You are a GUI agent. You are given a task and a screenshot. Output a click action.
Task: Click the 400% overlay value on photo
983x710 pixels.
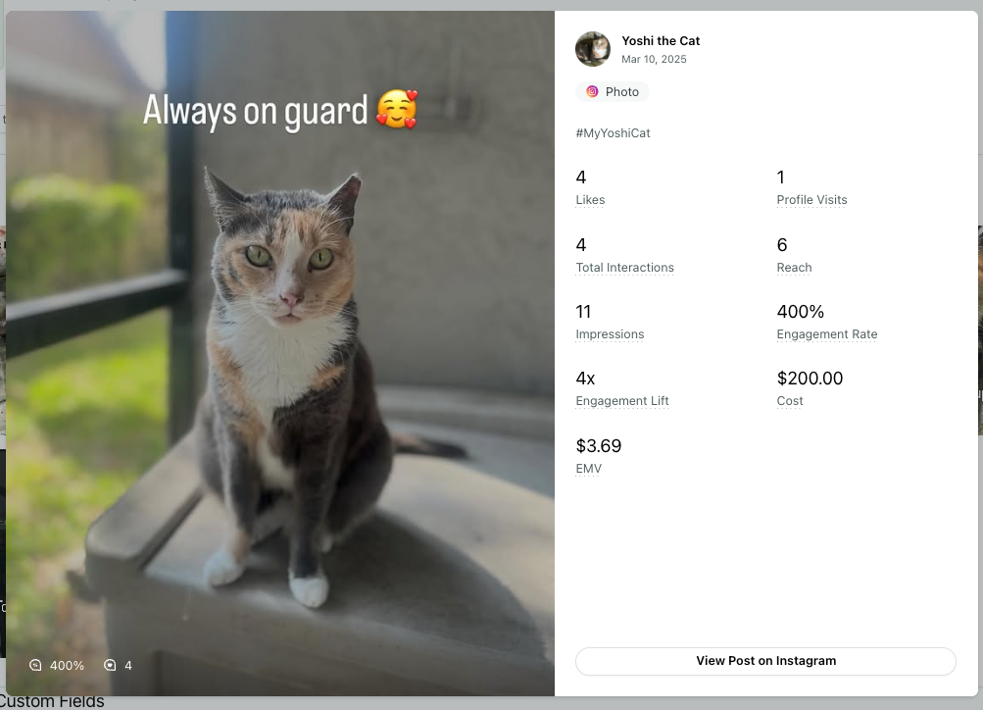click(x=67, y=666)
